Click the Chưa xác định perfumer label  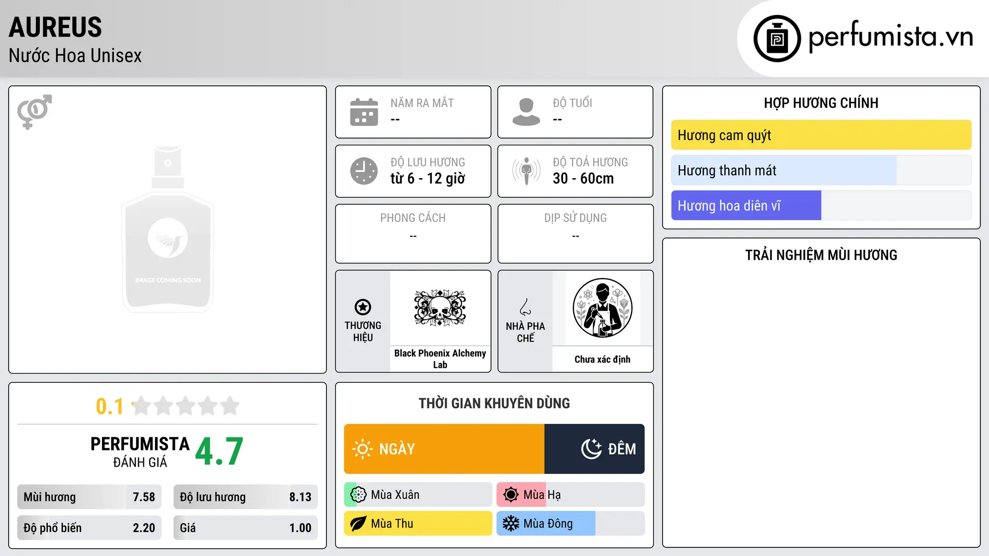click(x=602, y=359)
